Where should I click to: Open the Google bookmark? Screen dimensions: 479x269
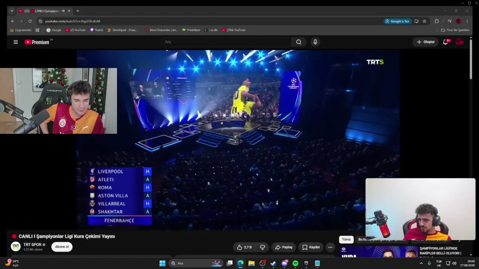[54, 30]
